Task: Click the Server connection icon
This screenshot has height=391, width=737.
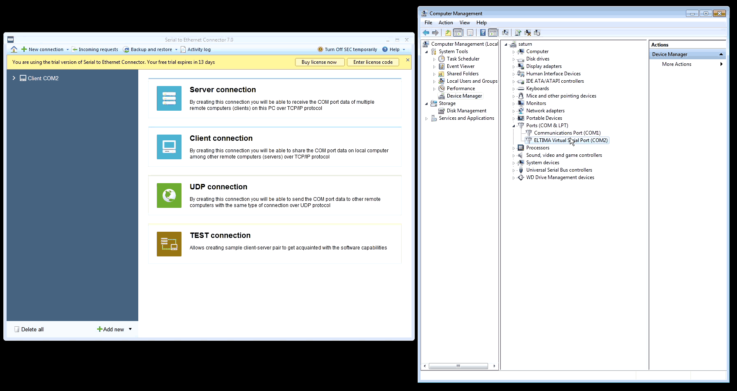Action: pos(169,98)
